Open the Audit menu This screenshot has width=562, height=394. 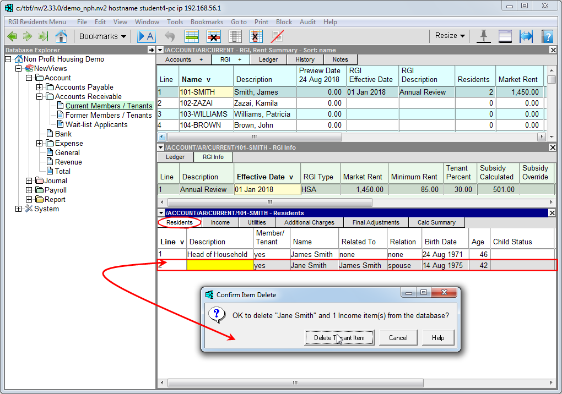[x=307, y=22]
